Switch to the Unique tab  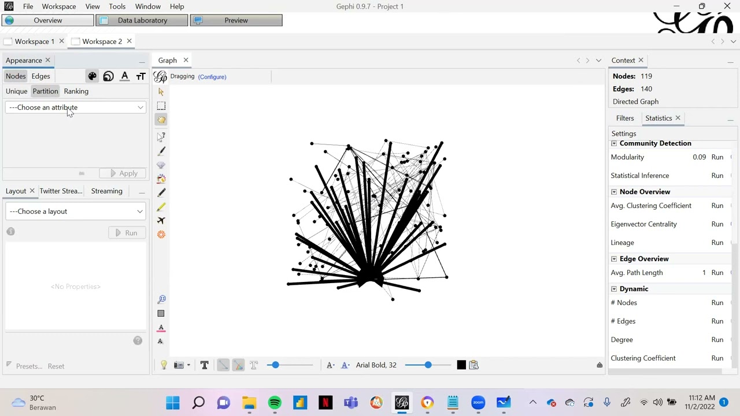point(16,91)
